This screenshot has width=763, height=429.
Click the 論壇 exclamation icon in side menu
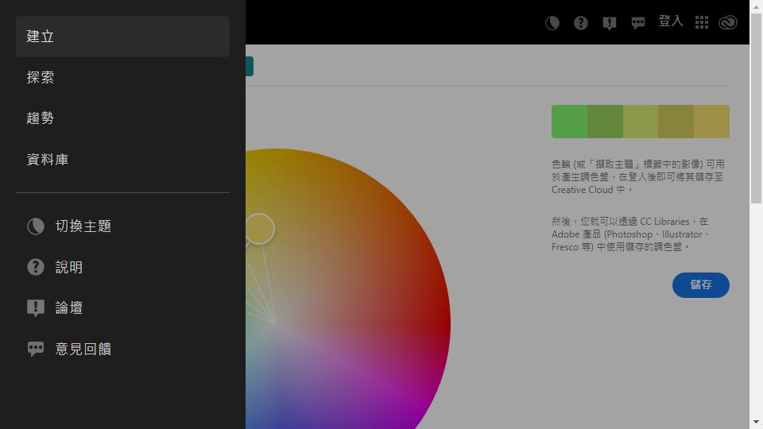tap(36, 308)
